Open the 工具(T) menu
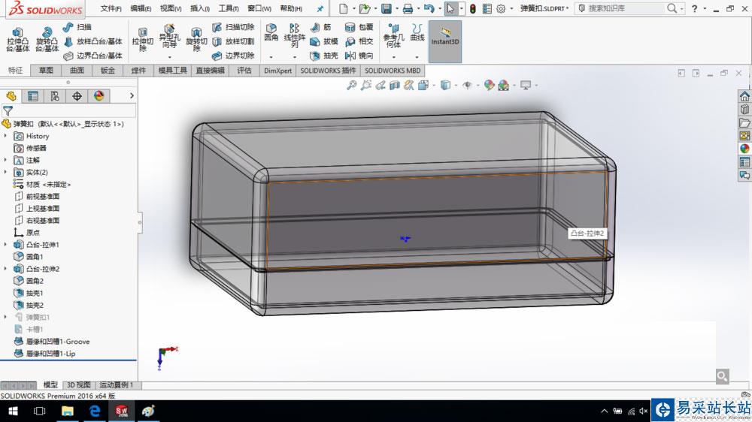The height and width of the screenshot is (422, 752). [x=229, y=8]
